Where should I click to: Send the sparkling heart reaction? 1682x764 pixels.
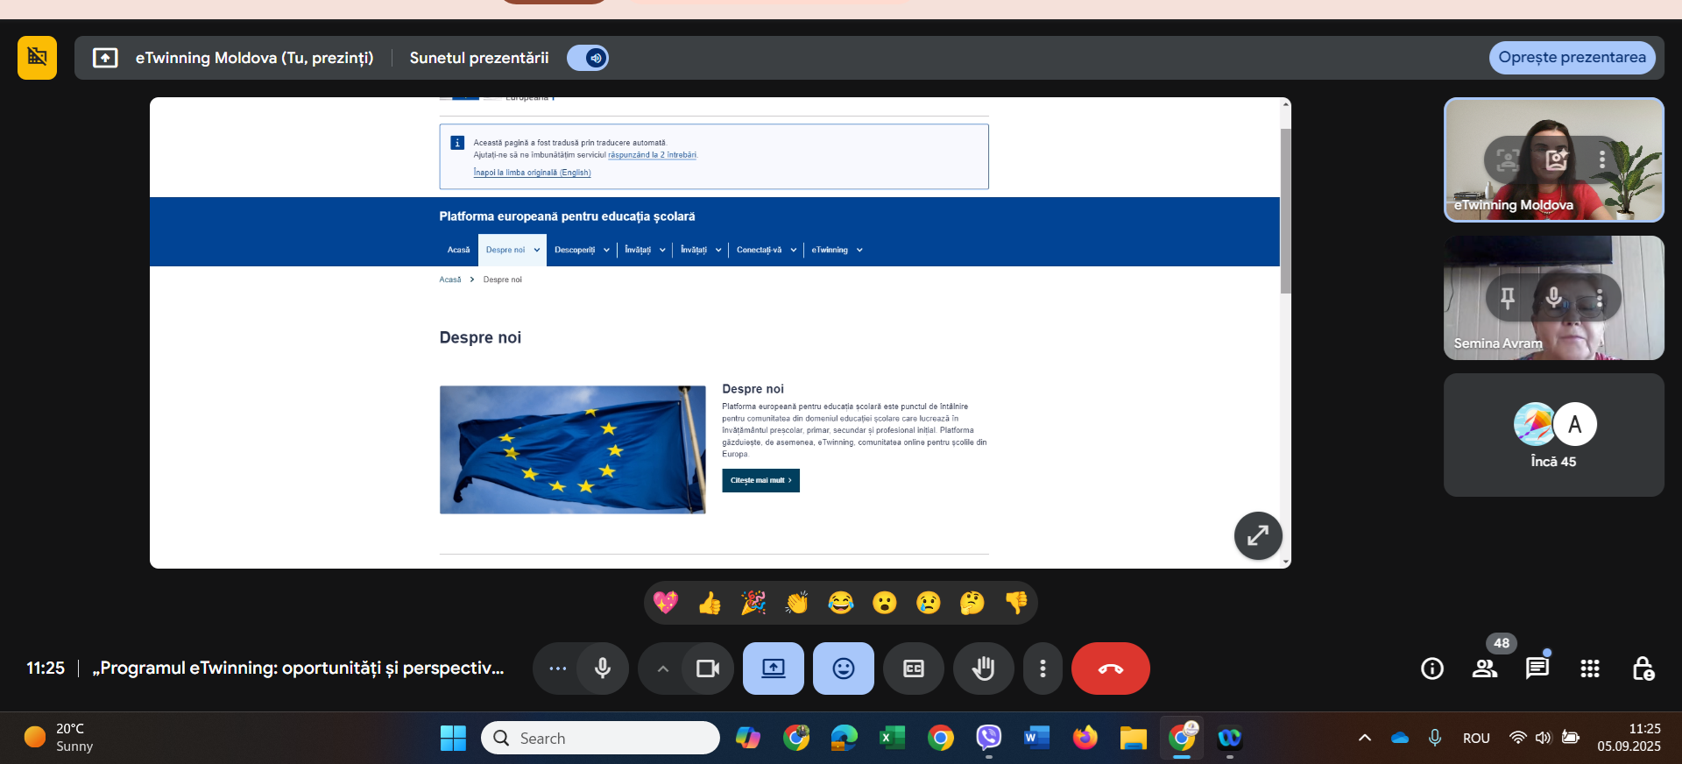(x=666, y=603)
